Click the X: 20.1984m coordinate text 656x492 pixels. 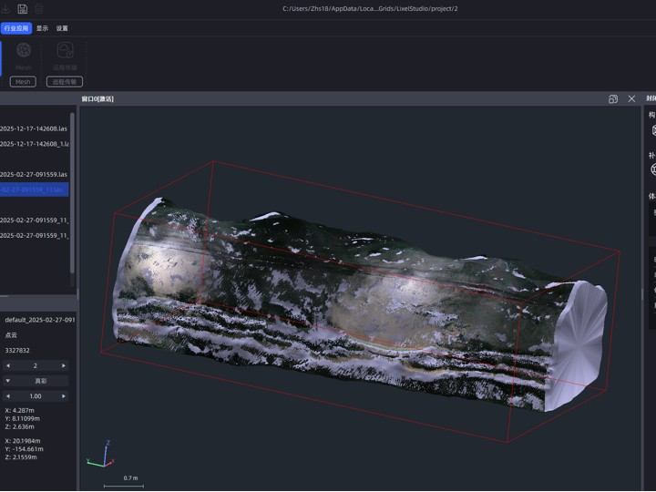pyautogui.click(x=23, y=441)
